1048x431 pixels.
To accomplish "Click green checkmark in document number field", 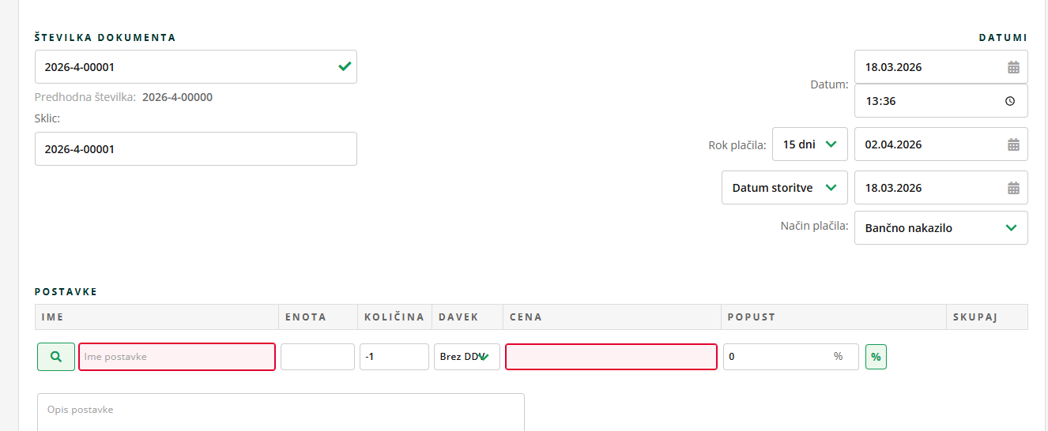I will coord(345,67).
